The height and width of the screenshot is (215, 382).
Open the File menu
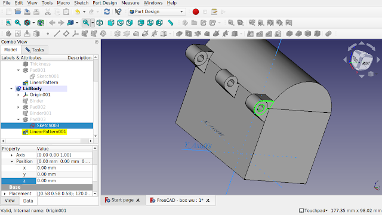7,3
